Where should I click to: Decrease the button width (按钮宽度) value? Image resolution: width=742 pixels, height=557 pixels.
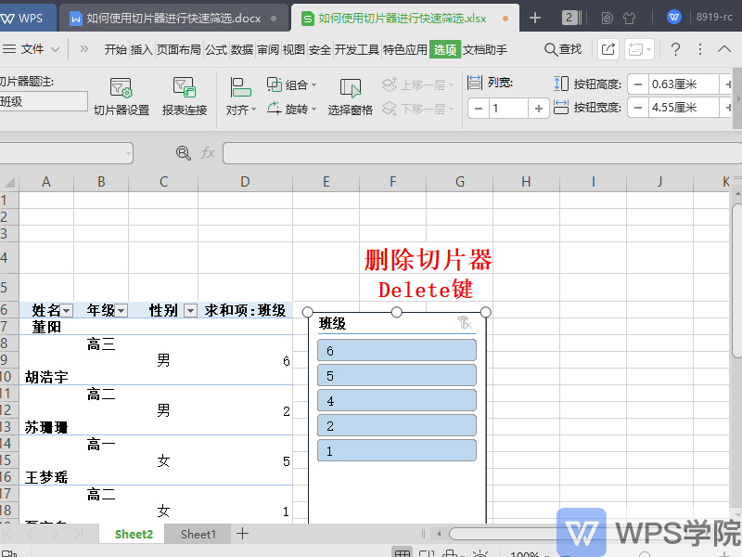click(638, 108)
